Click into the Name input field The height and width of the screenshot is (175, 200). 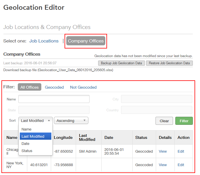[x=54, y=99]
